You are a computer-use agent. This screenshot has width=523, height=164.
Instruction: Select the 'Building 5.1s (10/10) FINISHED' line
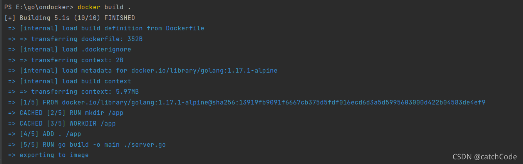point(70,18)
